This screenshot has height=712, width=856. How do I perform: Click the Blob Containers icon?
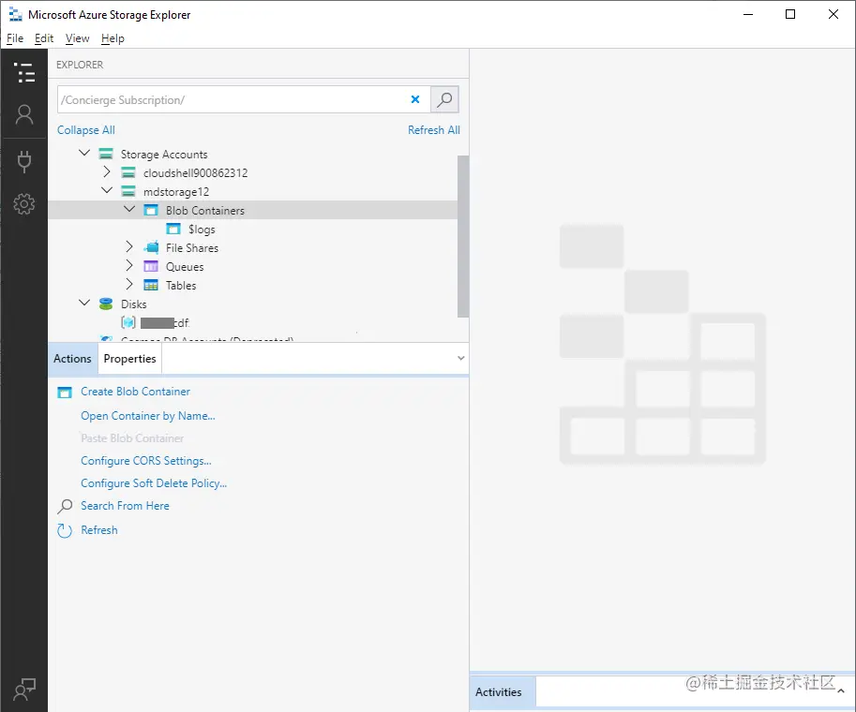coord(151,210)
